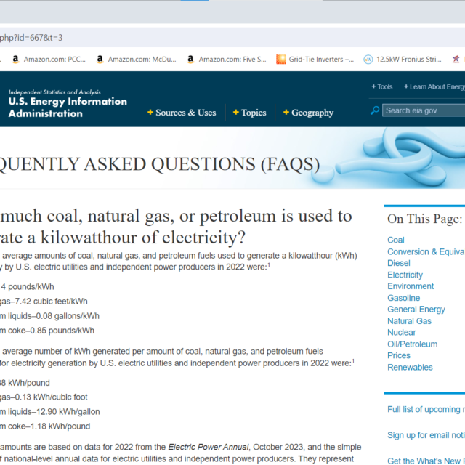The width and height of the screenshot is (465, 465).
Task: Open the Coal FAQ link
Action: coord(395,240)
